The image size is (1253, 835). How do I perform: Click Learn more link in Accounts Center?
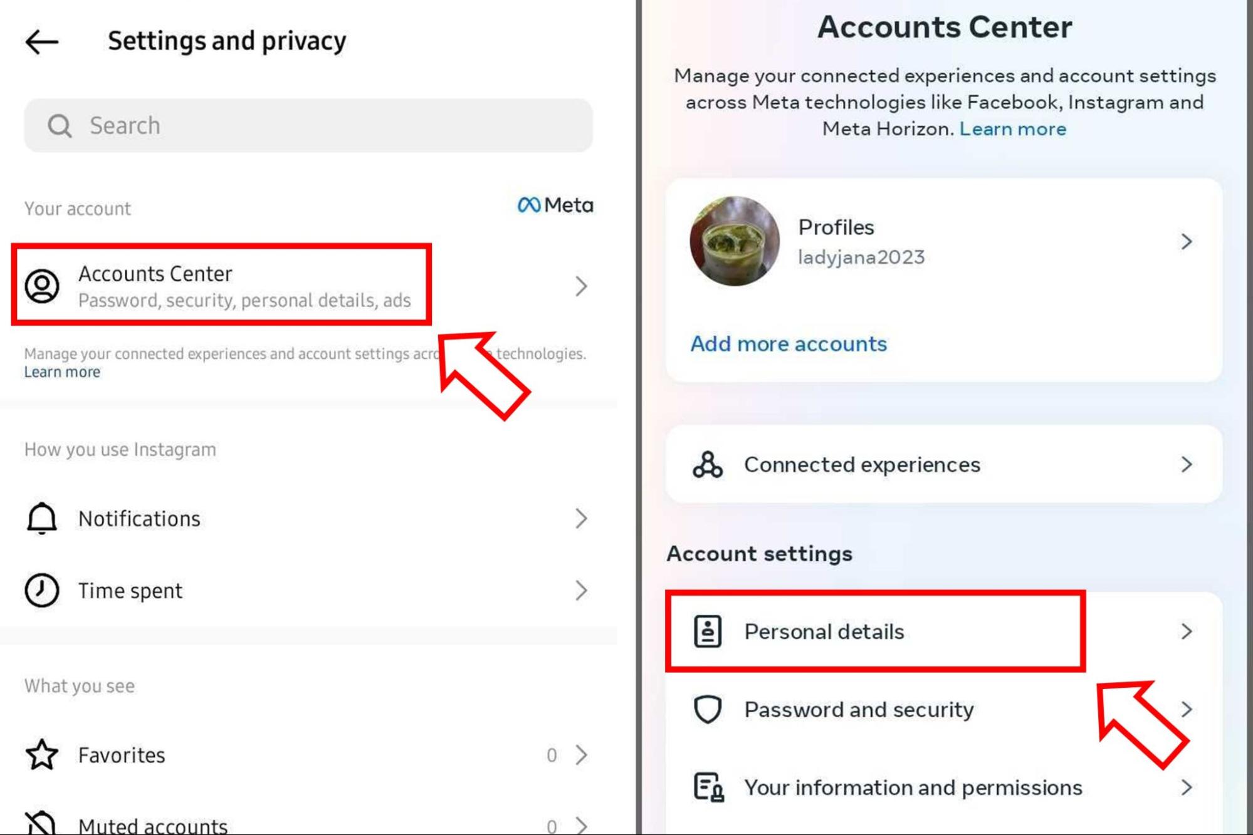pos(1012,128)
